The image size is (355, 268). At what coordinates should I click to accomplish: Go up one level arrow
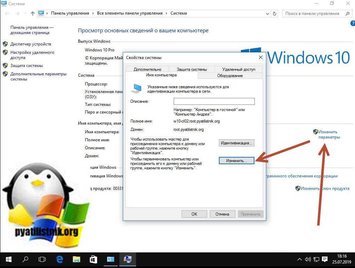[x=33, y=14]
